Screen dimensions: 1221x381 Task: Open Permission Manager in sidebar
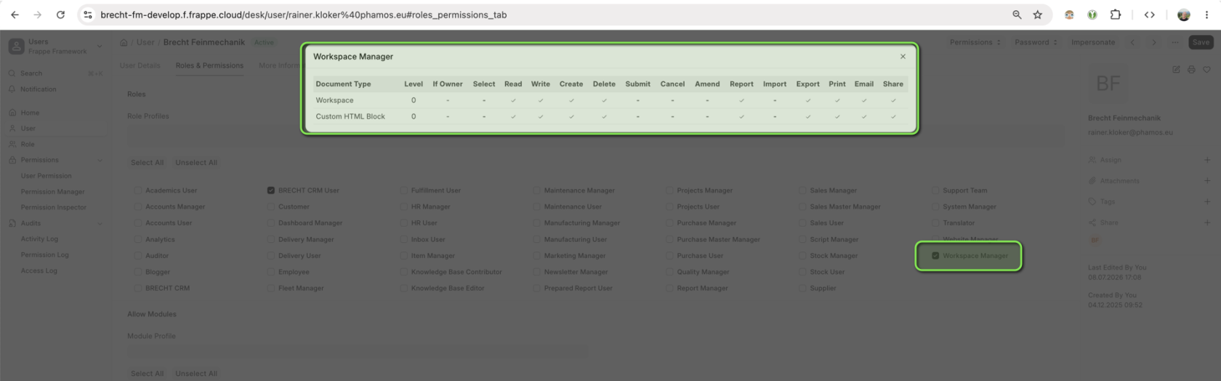pos(52,192)
